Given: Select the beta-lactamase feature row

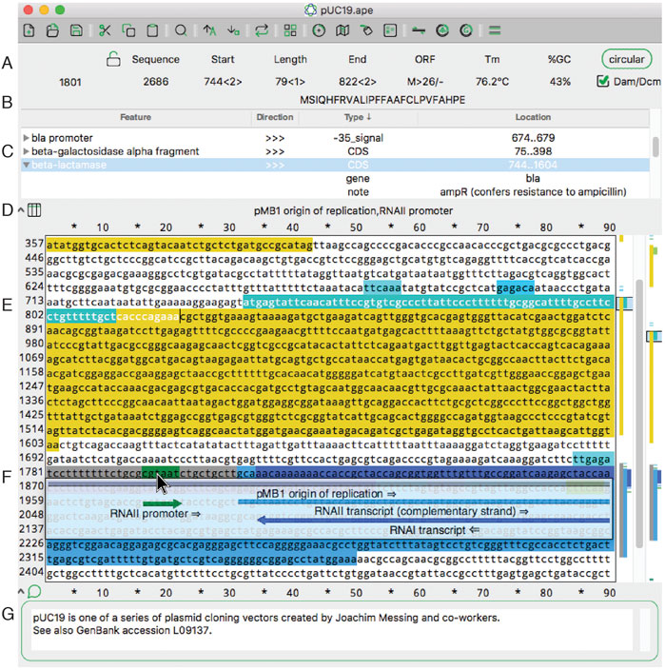Looking at the screenshot, I should pos(335,165).
